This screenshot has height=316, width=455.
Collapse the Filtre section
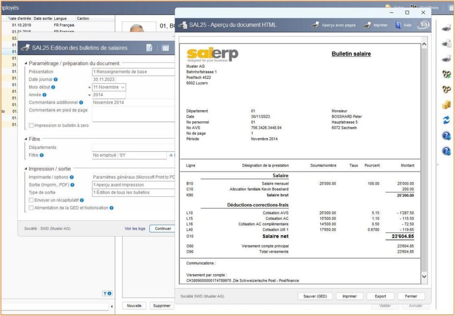(26, 139)
